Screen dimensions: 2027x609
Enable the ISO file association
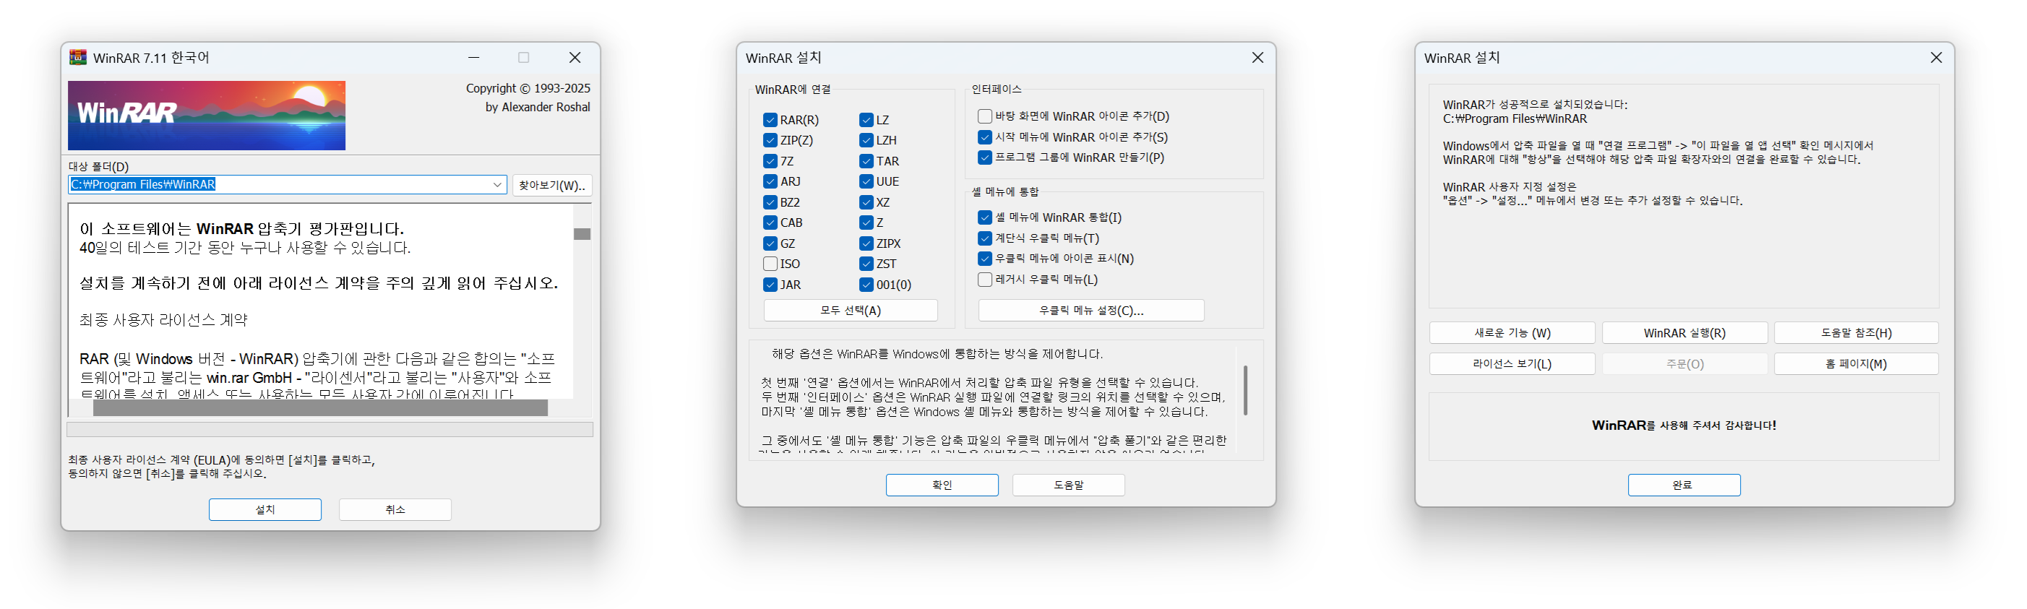click(x=770, y=264)
